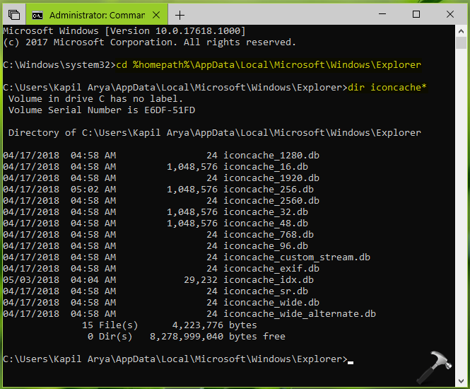Place cursor at the blinking command prompt

pyautogui.click(x=350, y=360)
